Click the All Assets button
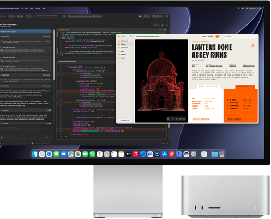271x219 pixels. point(234,119)
